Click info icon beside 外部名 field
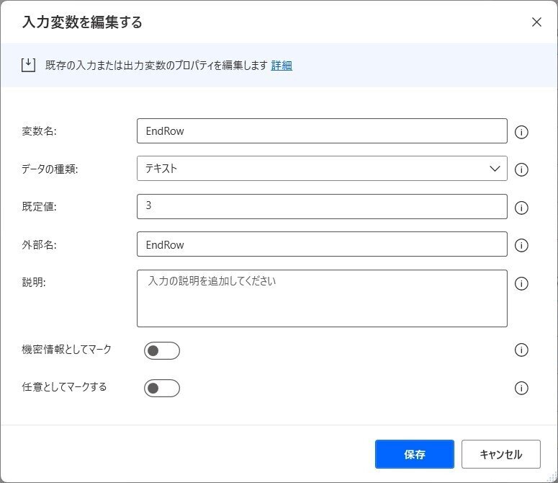Viewport: 558px width, 483px height. pyautogui.click(x=521, y=245)
